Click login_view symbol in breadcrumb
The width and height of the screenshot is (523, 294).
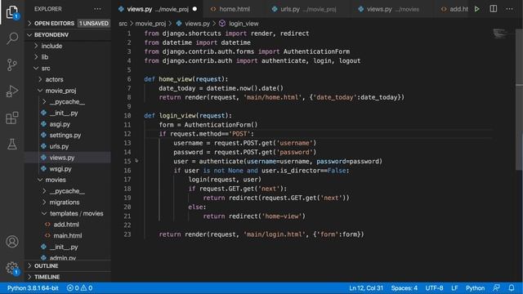coord(244,24)
